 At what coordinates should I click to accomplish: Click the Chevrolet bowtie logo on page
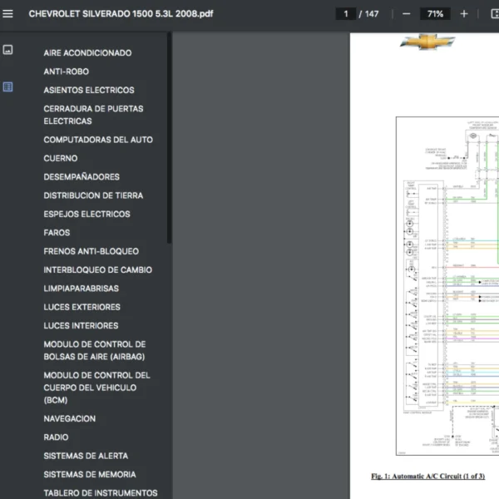427,42
